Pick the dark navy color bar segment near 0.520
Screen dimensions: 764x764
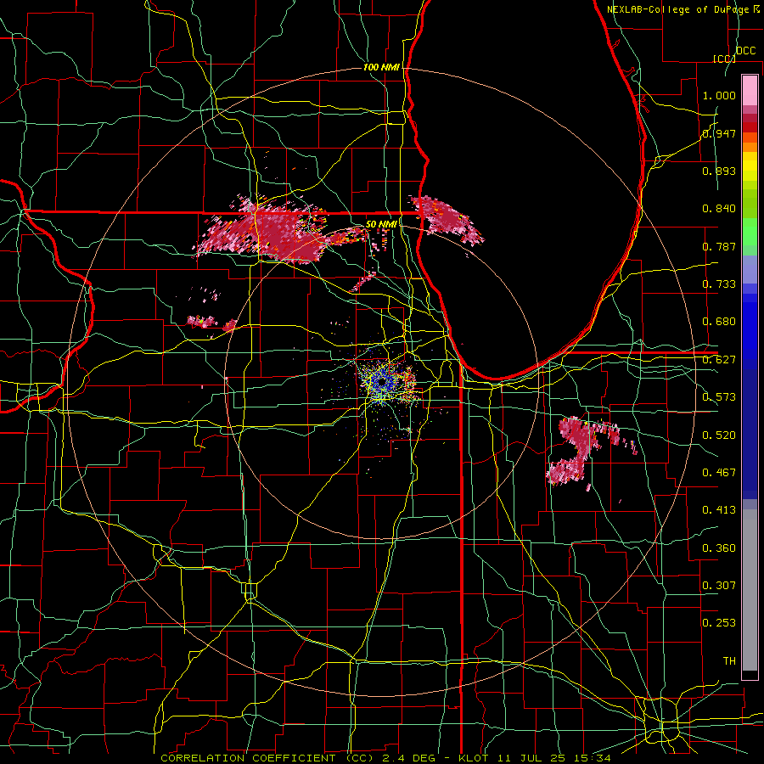750,434
